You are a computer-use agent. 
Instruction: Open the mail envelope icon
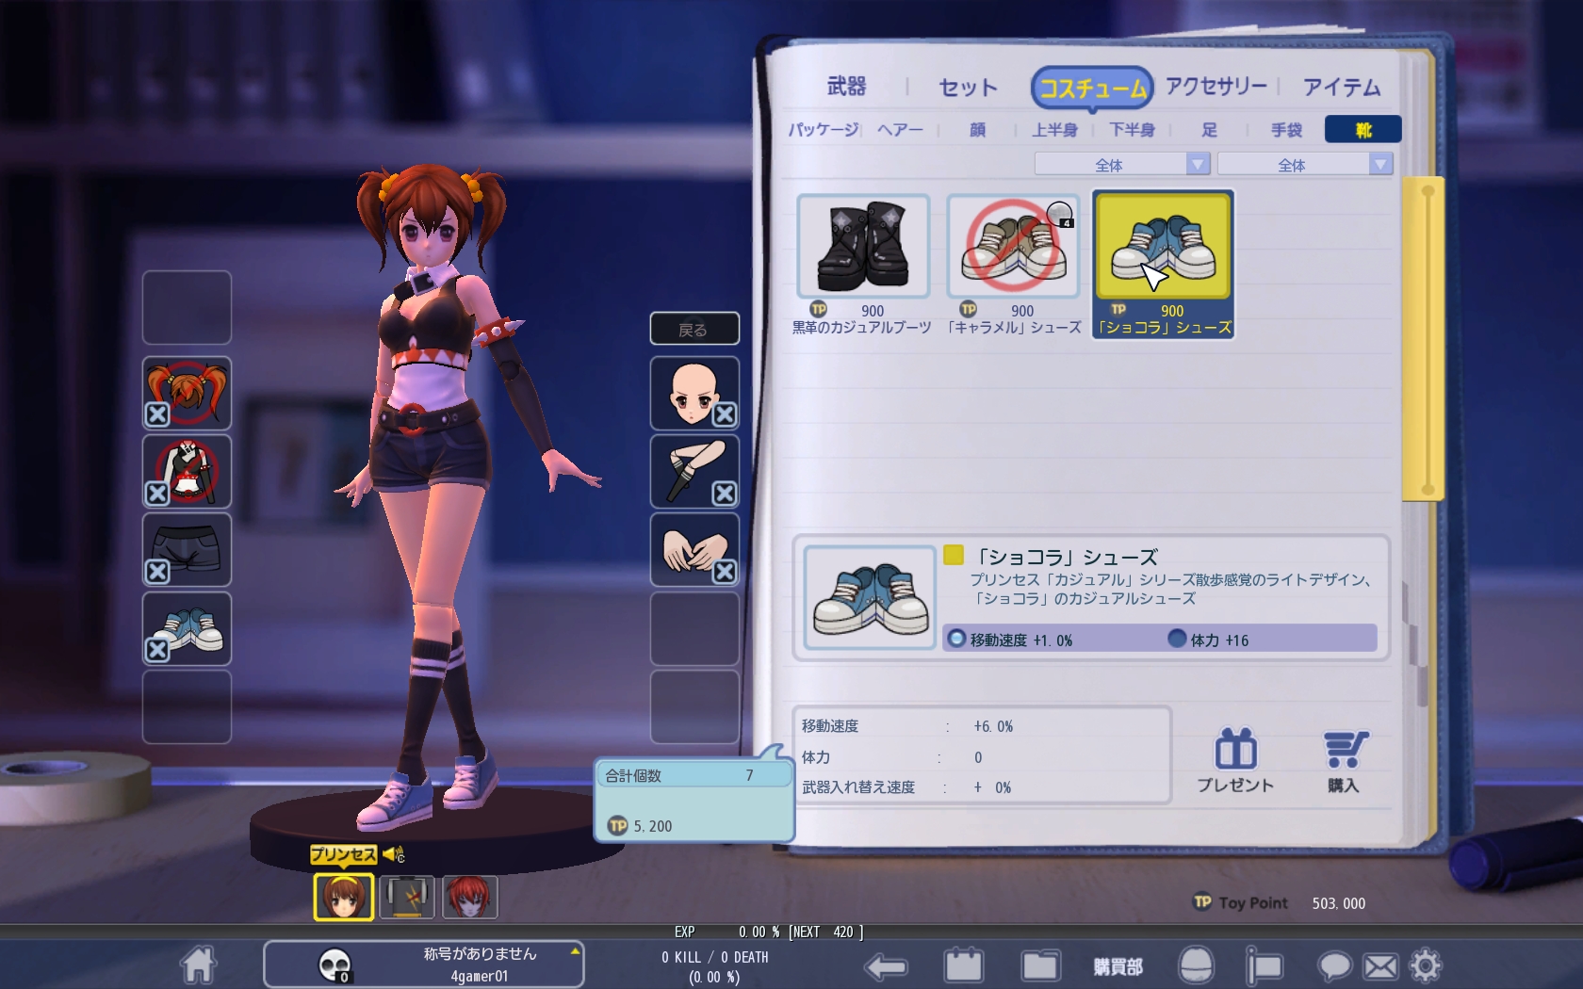[1380, 966]
